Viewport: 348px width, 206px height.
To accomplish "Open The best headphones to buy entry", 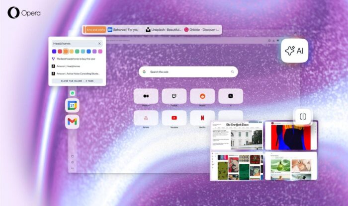I will tap(74, 59).
